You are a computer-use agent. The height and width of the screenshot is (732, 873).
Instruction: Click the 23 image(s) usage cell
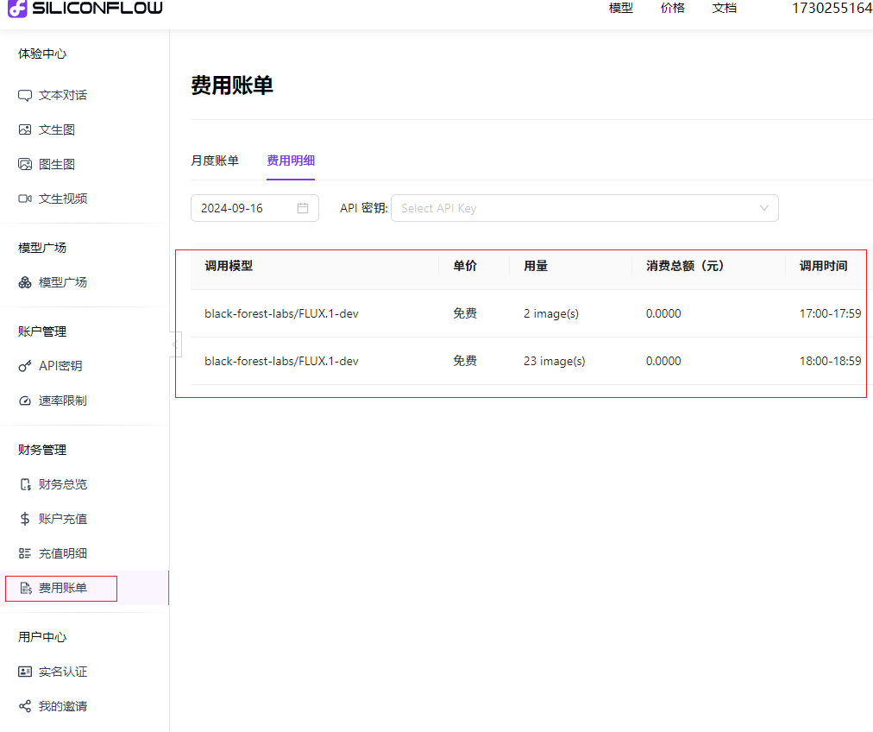pos(555,361)
